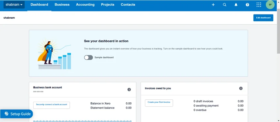This screenshot has width=280, height=122.
Task: Click the 0 overdue text
Action: (x=200, y=110)
